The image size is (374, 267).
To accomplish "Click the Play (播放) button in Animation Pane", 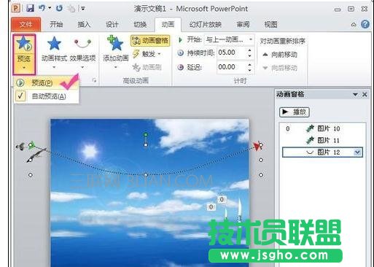I will click(x=295, y=112).
